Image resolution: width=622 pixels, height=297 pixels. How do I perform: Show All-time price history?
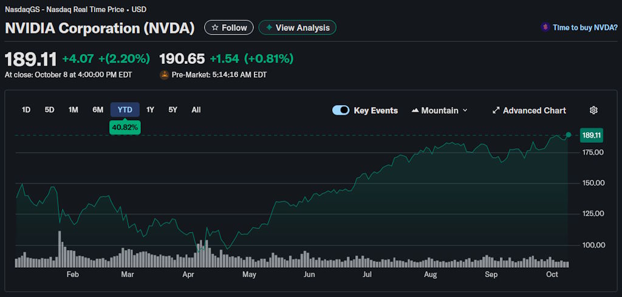196,110
